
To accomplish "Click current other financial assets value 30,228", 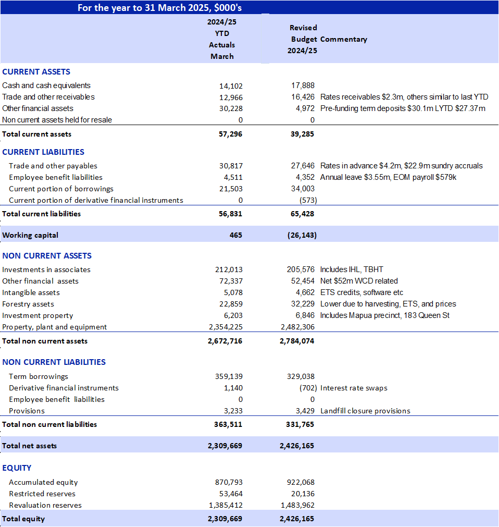I will pos(231,108).
